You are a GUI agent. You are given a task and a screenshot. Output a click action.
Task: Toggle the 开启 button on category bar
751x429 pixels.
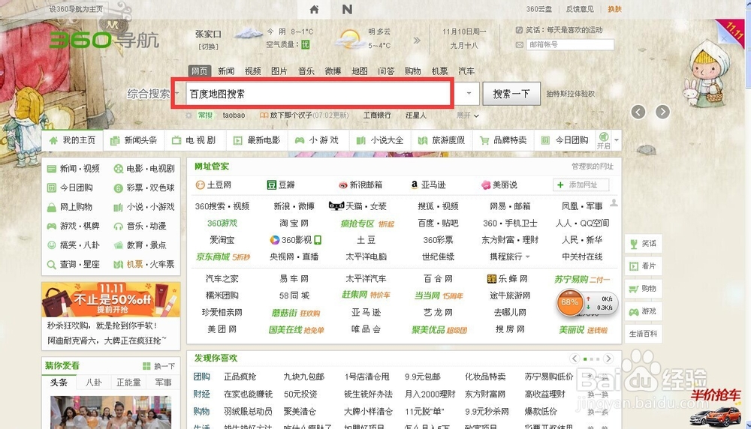pyautogui.click(x=603, y=140)
